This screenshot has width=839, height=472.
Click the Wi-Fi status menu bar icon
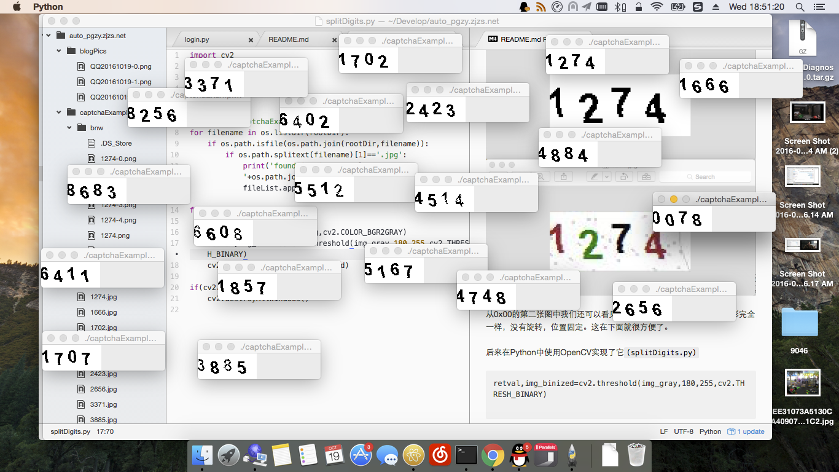pos(657,7)
